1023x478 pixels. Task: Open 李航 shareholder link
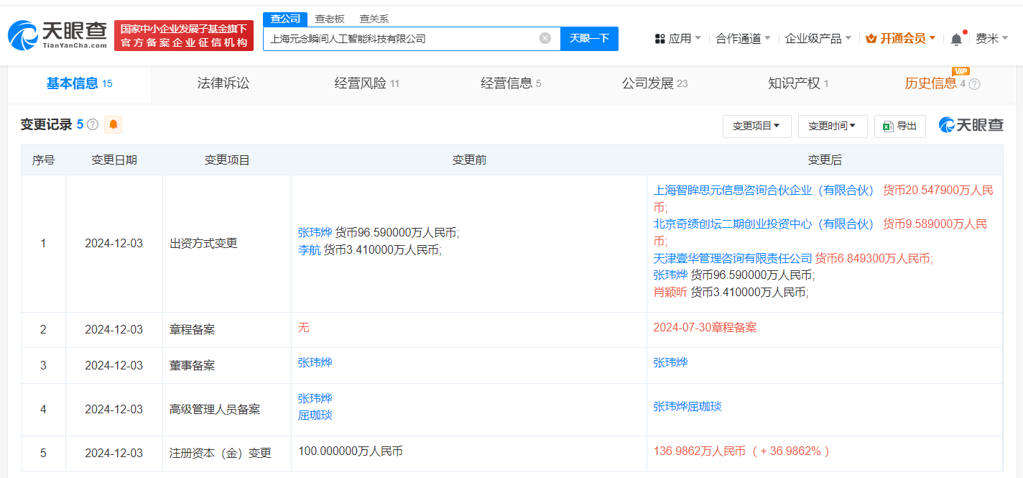click(x=310, y=249)
